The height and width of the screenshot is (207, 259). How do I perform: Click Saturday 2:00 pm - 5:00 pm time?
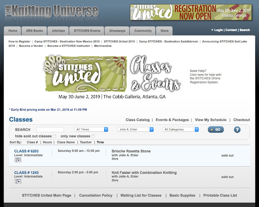[78, 172]
